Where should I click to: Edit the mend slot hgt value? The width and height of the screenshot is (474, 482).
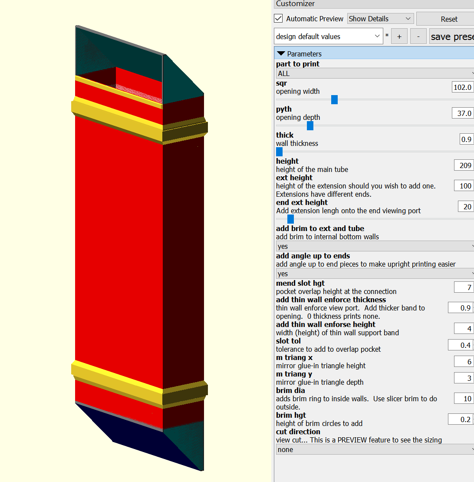pyautogui.click(x=464, y=287)
